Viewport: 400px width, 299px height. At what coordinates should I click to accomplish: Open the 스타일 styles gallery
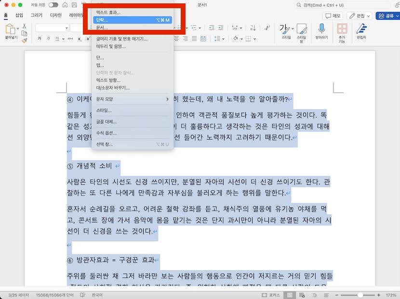click(x=286, y=32)
